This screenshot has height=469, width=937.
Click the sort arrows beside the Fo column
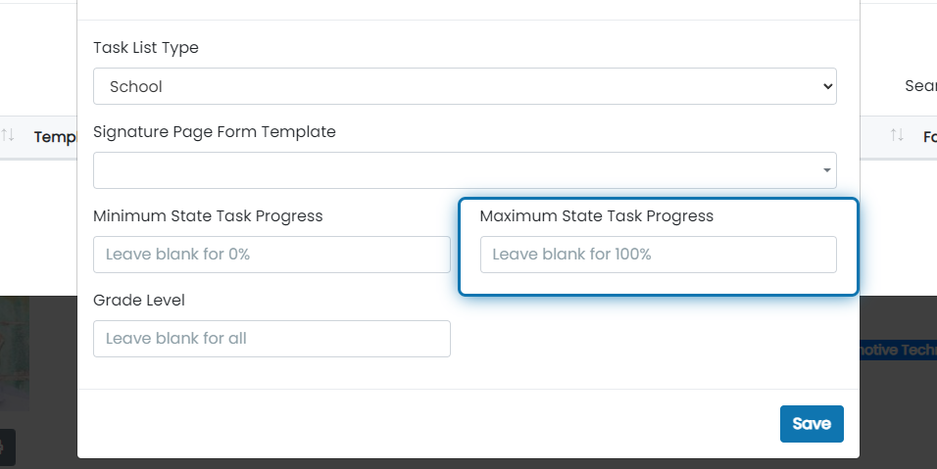click(897, 135)
